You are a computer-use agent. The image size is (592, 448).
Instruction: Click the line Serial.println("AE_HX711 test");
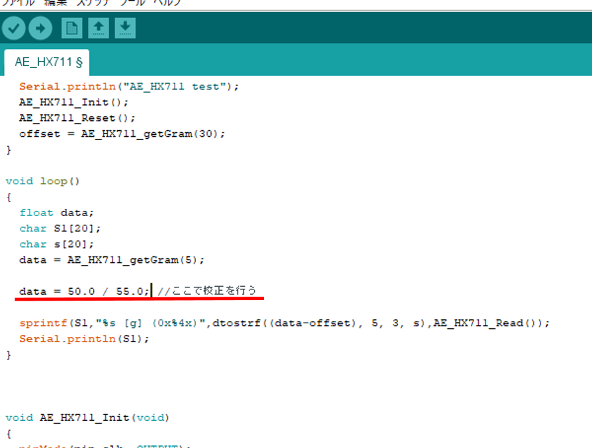click(129, 87)
